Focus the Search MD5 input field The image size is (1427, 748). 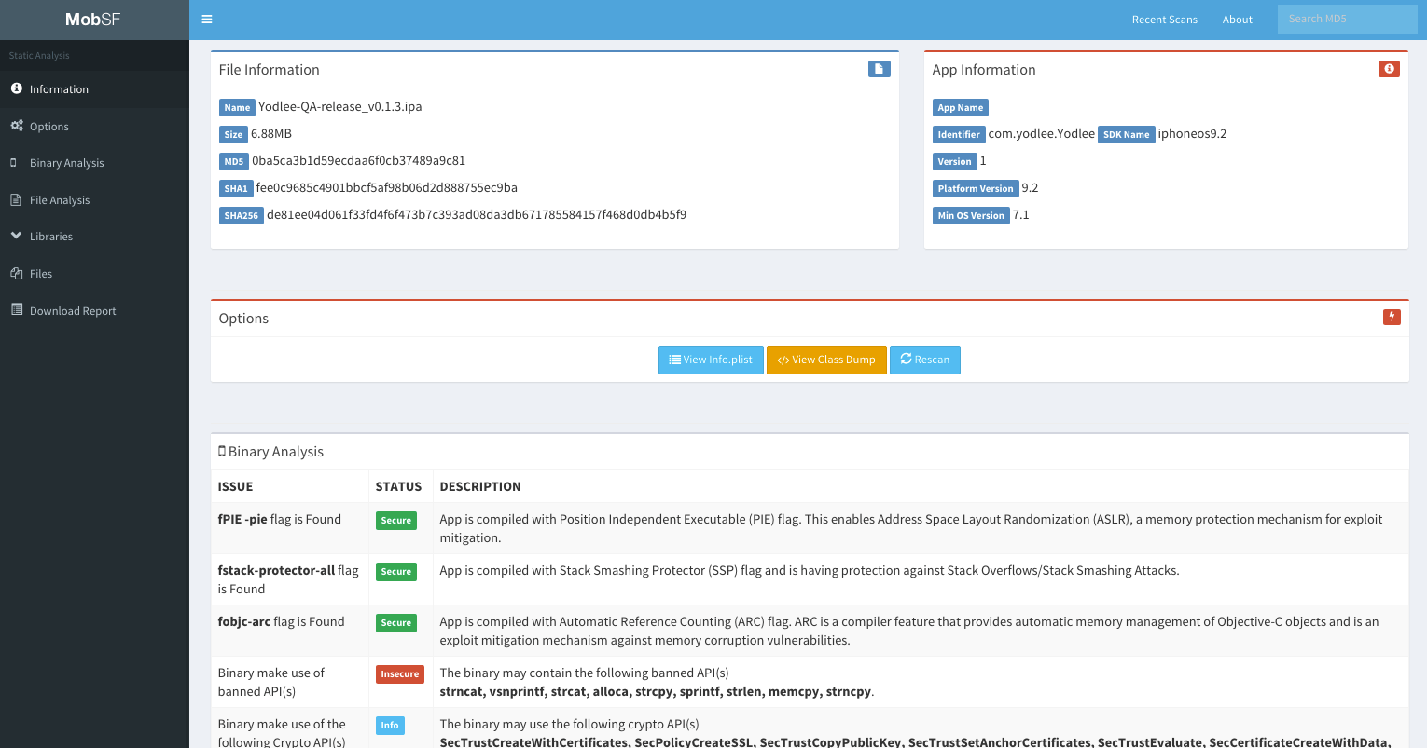tap(1347, 19)
